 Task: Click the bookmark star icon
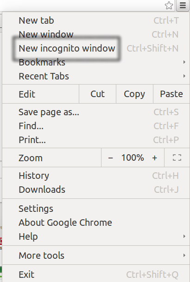click(x=169, y=6)
